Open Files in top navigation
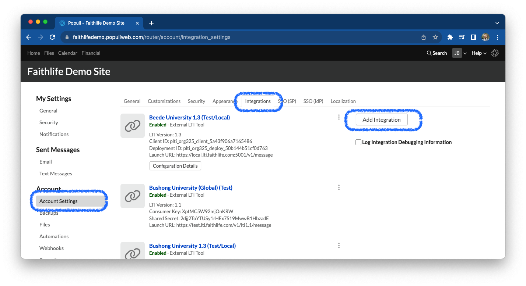The height and width of the screenshot is (286, 526). pyautogui.click(x=49, y=53)
